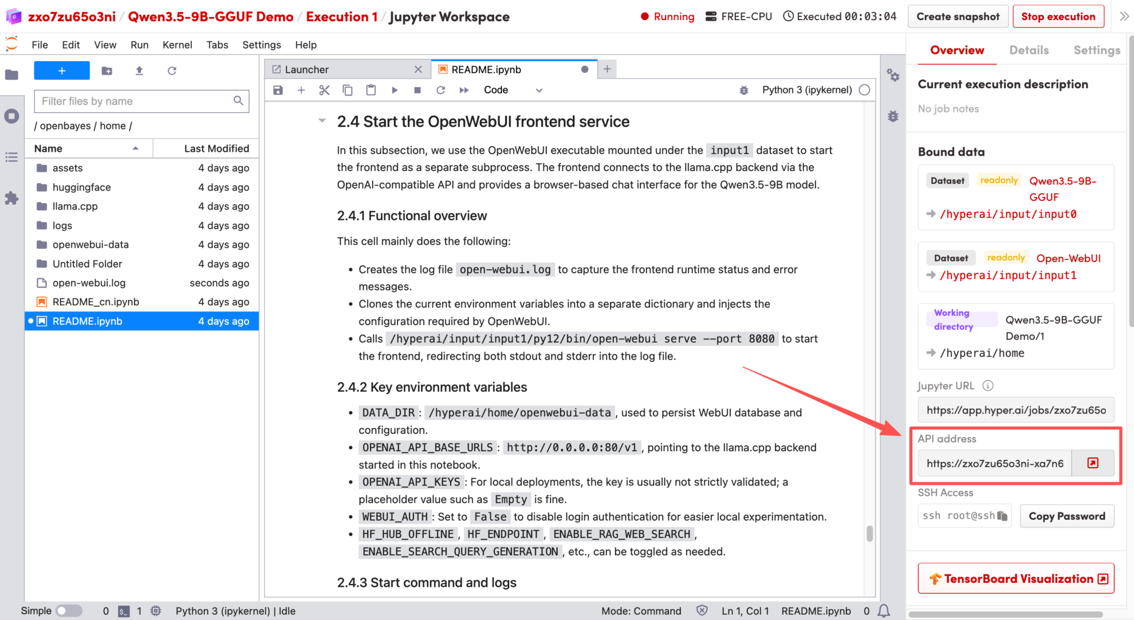Restart the kernel from the toolbar
This screenshot has width=1134, height=620.
click(440, 90)
